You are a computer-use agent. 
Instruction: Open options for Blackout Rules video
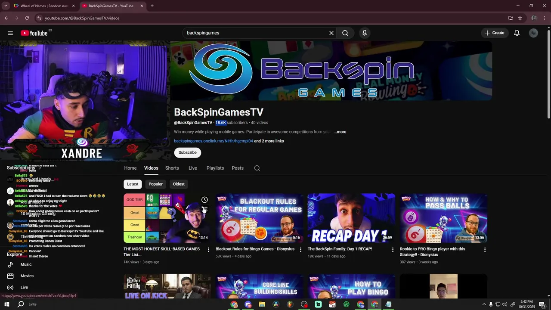(301, 250)
